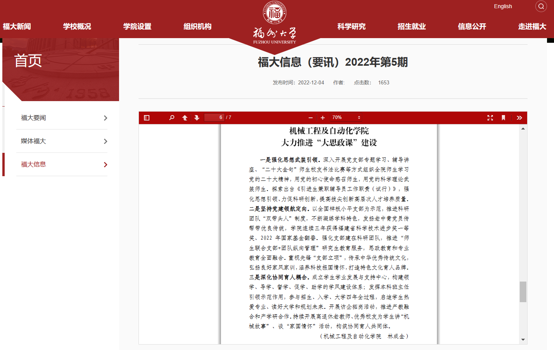Switch to English language site

click(x=503, y=6)
